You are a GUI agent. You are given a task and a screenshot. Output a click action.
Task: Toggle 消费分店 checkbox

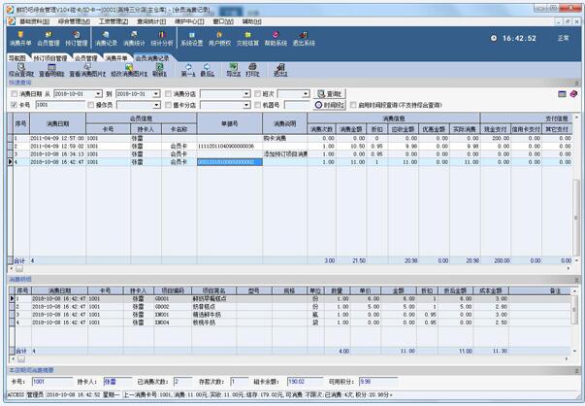click(168, 94)
